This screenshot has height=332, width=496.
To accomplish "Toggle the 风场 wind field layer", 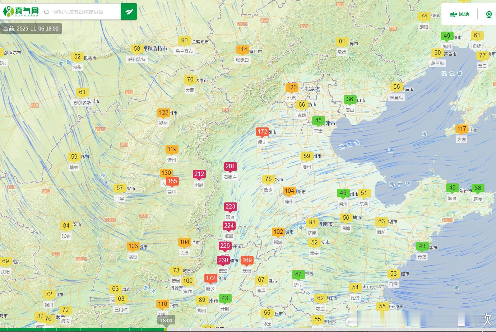I will coord(459,14).
